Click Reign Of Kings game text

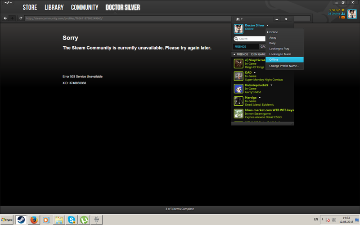[x=254, y=67]
